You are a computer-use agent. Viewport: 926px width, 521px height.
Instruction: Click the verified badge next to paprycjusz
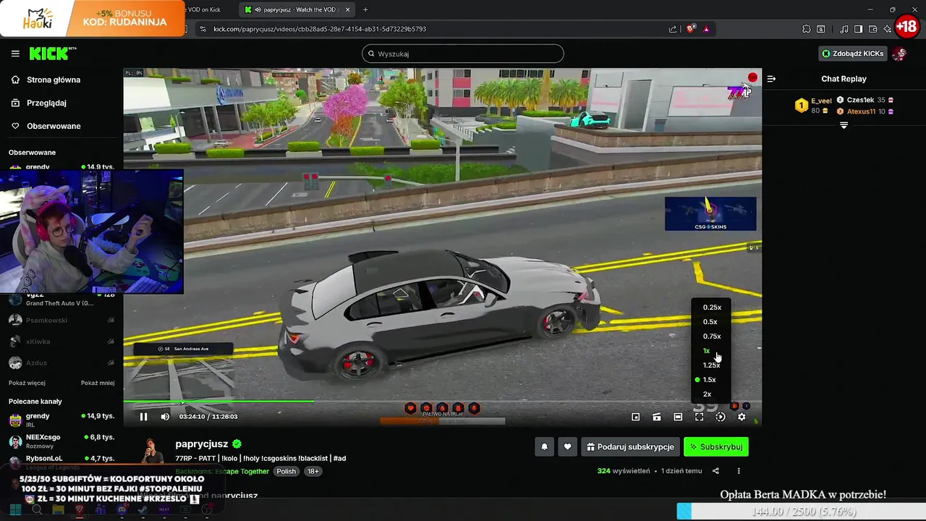pos(237,444)
